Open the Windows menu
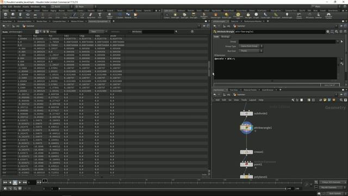This screenshot has width=348, height=196. click(35, 7)
